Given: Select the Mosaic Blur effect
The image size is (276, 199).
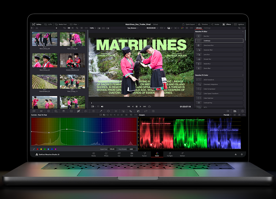Looking at the screenshot, I should (x=219, y=59).
